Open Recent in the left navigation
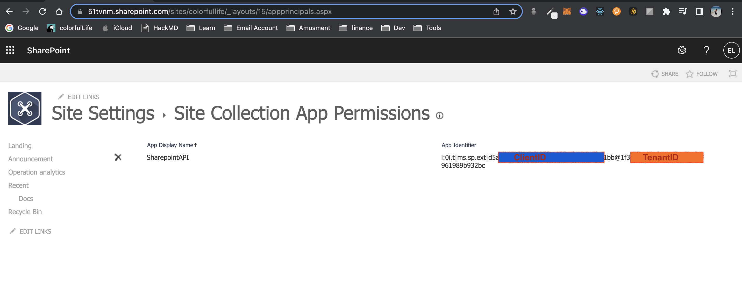 18,185
